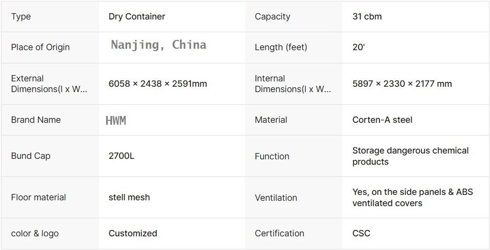
Task: Click the '5897 × 2330 × 2177 mm' value
Action: point(402,84)
